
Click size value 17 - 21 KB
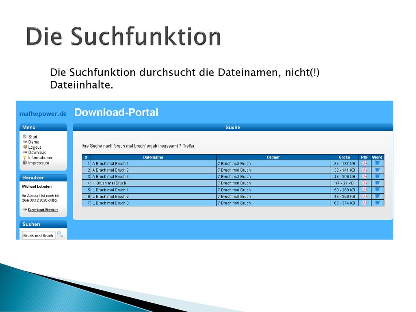click(344, 183)
